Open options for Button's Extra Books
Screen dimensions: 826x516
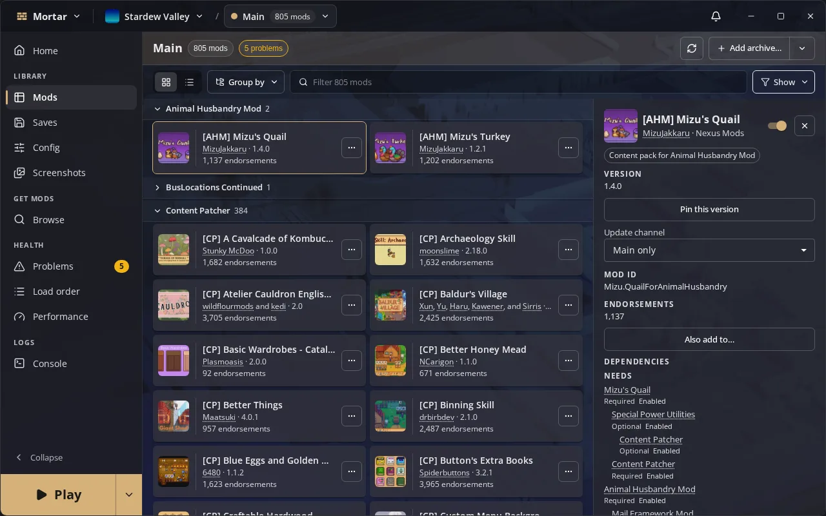pos(569,471)
